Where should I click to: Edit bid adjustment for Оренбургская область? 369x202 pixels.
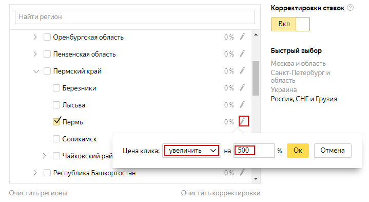point(242,37)
